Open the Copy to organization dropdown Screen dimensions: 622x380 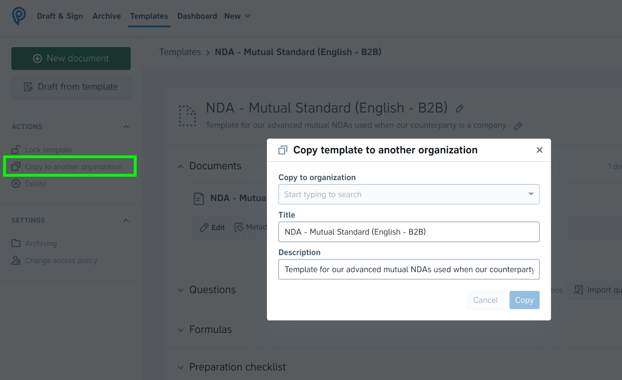(409, 194)
